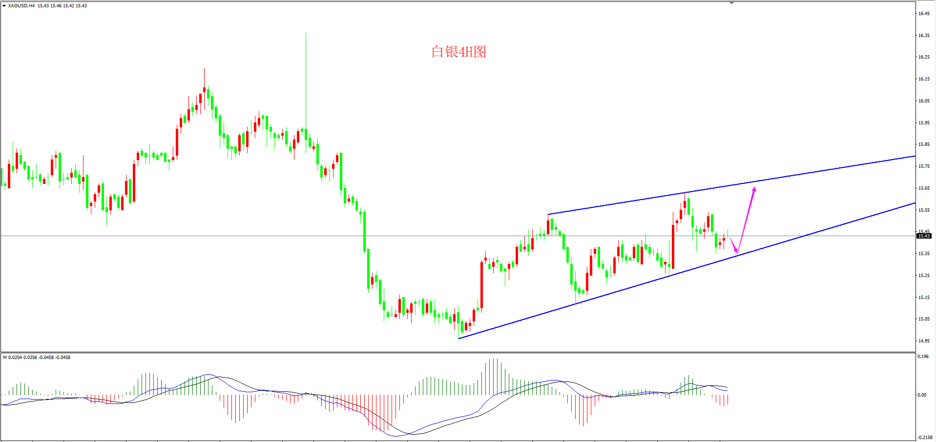Select the XAGUSD,H4 symbol title text
Viewport: 936px width, 442px height.
tap(21, 6)
